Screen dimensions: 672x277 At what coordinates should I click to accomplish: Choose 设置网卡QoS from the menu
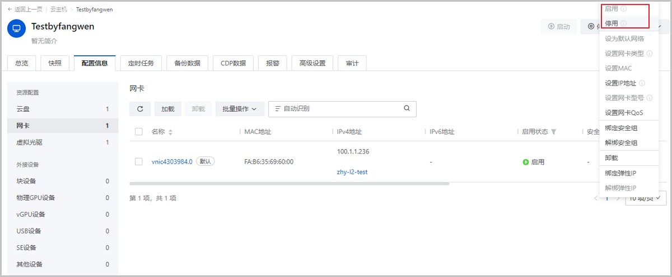624,113
